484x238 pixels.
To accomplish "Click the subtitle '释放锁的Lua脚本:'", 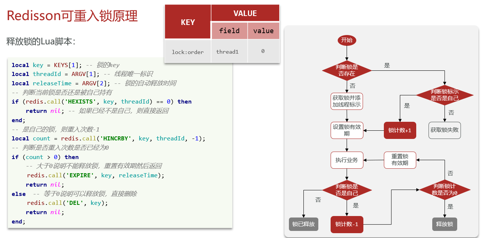I will 41,41.
